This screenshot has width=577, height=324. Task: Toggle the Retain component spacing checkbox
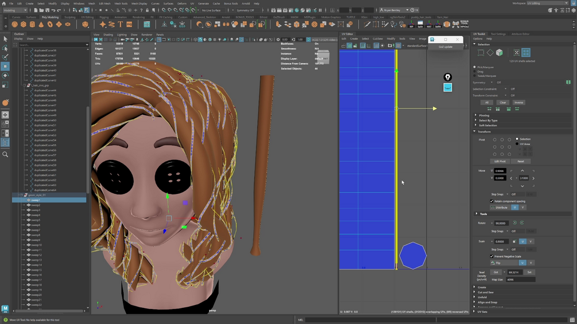coord(492,201)
